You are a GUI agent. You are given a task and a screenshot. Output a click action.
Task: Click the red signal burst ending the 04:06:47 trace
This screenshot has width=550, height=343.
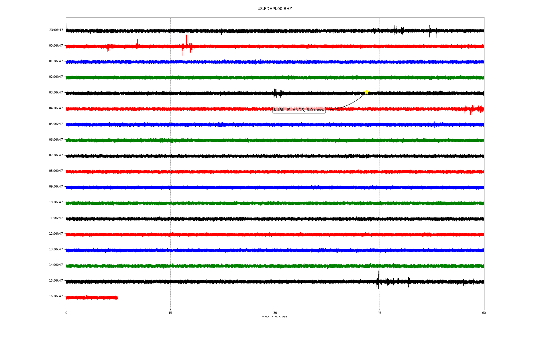(x=474, y=109)
